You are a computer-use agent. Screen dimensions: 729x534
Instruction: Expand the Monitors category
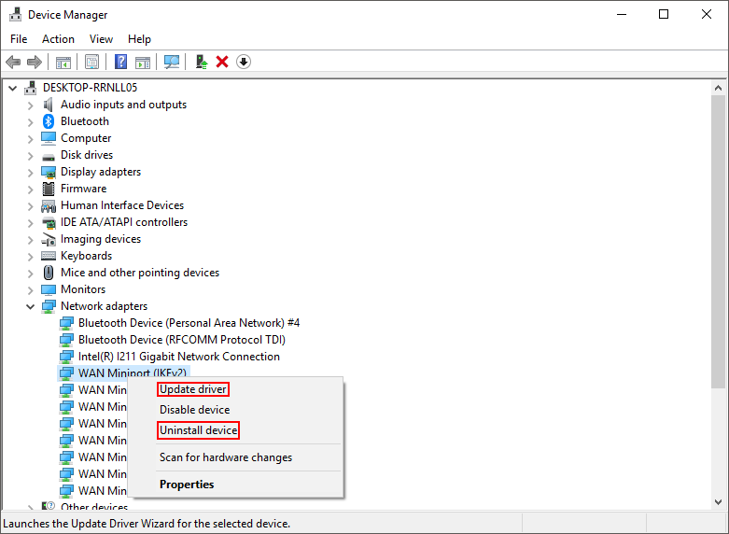[31, 289]
